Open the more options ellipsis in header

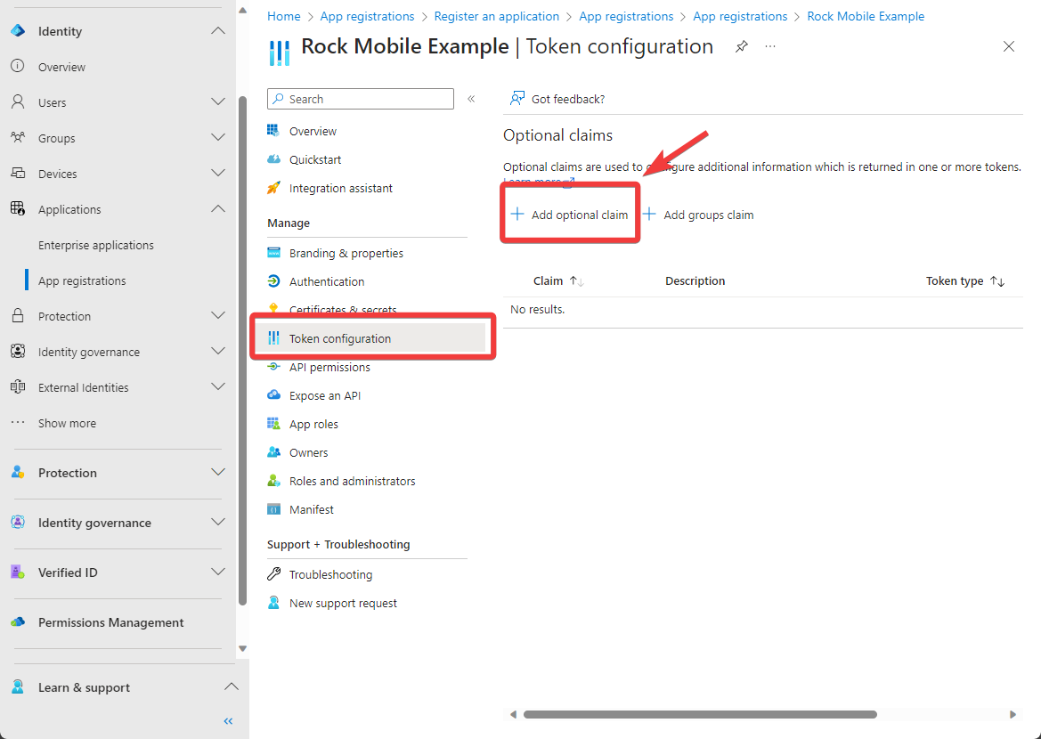770,46
